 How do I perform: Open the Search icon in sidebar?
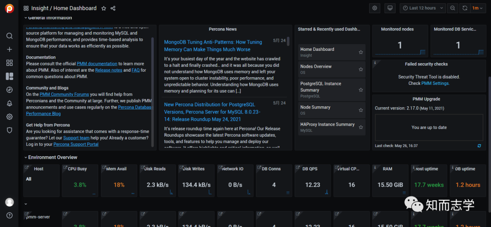click(x=10, y=36)
